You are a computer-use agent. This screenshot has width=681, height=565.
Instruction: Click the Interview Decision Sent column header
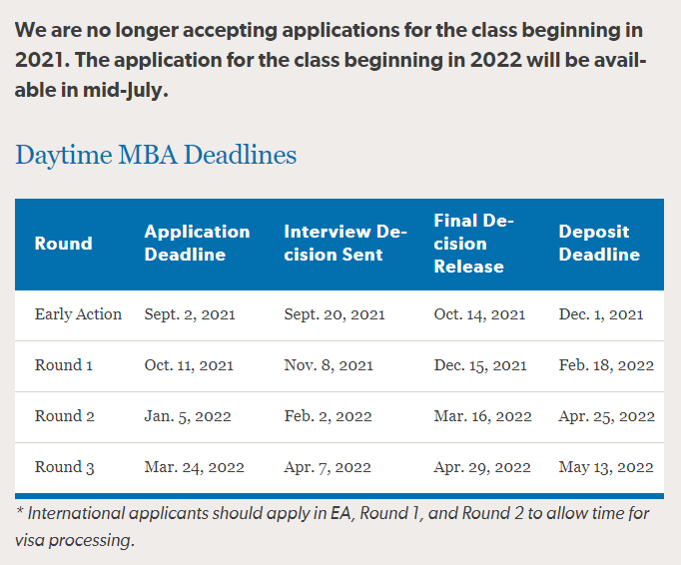tap(345, 243)
